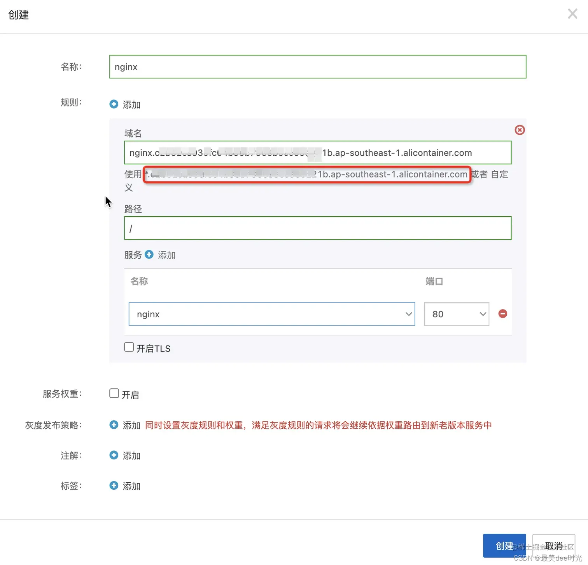Image resolution: width=588 pixels, height=565 pixels.
Task: Remove the nginx service with red minus icon
Action: [x=502, y=313]
